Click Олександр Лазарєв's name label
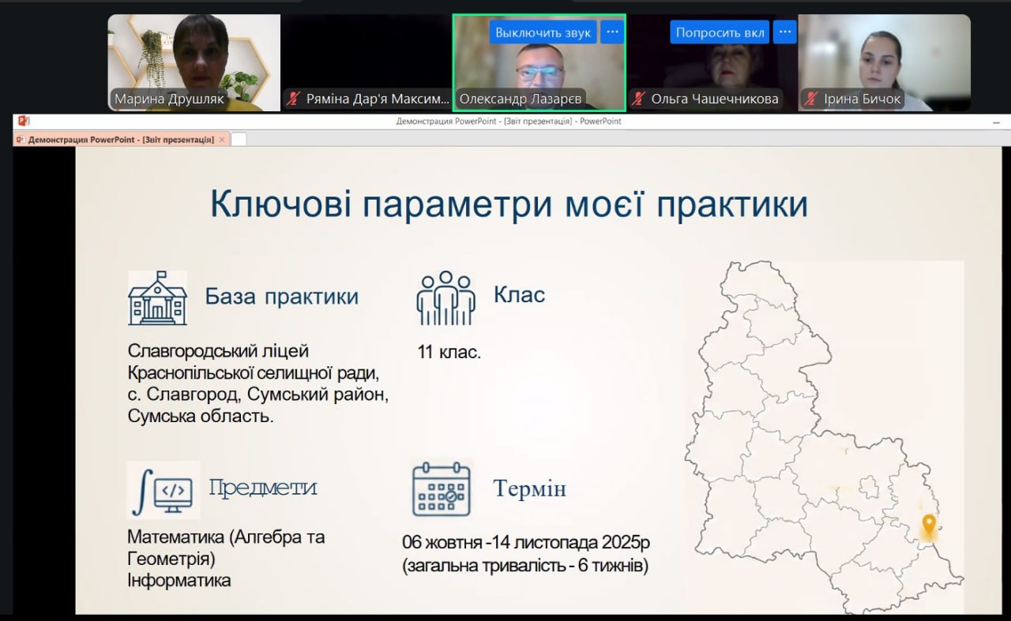Screen dimensions: 1011x621 point(521,99)
